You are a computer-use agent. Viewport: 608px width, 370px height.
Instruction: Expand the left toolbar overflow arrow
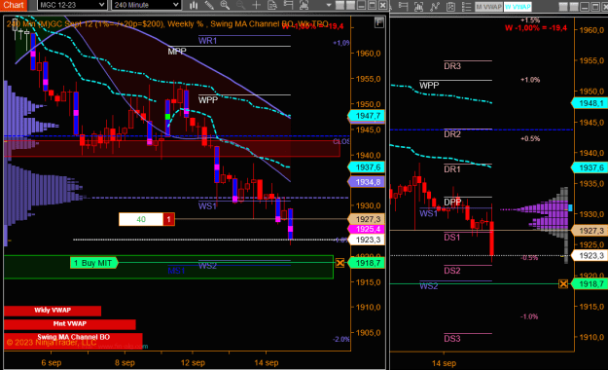(x=329, y=6)
